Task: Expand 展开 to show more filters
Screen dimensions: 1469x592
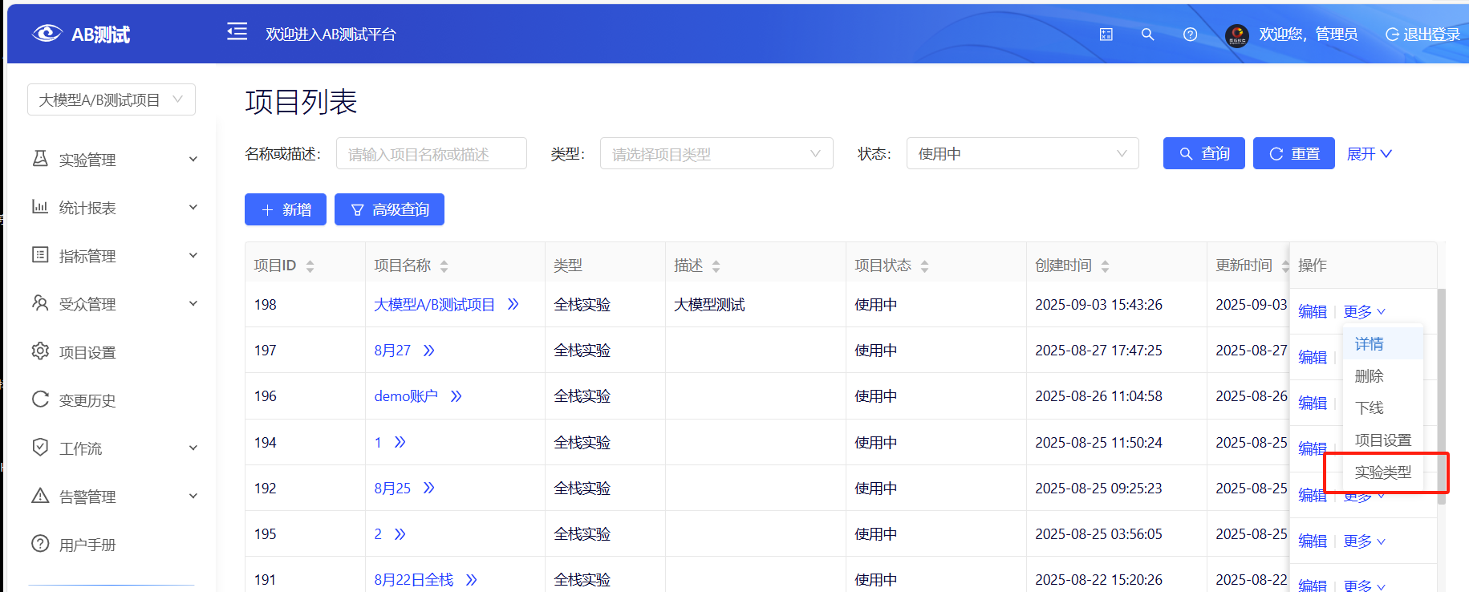Action: click(x=1369, y=154)
